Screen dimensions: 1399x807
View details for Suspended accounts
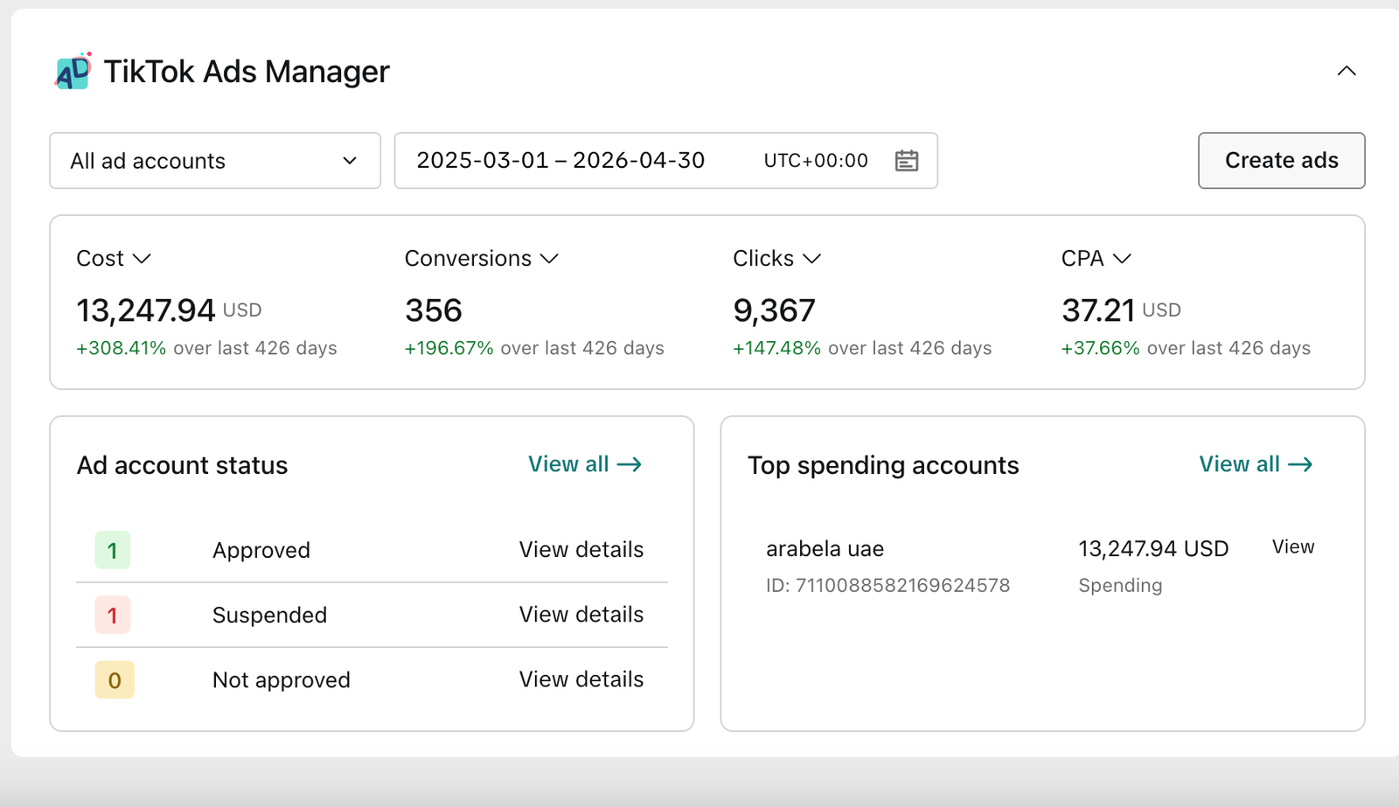pyautogui.click(x=581, y=615)
